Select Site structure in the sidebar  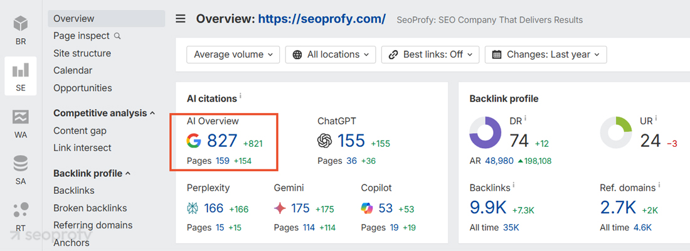point(82,53)
